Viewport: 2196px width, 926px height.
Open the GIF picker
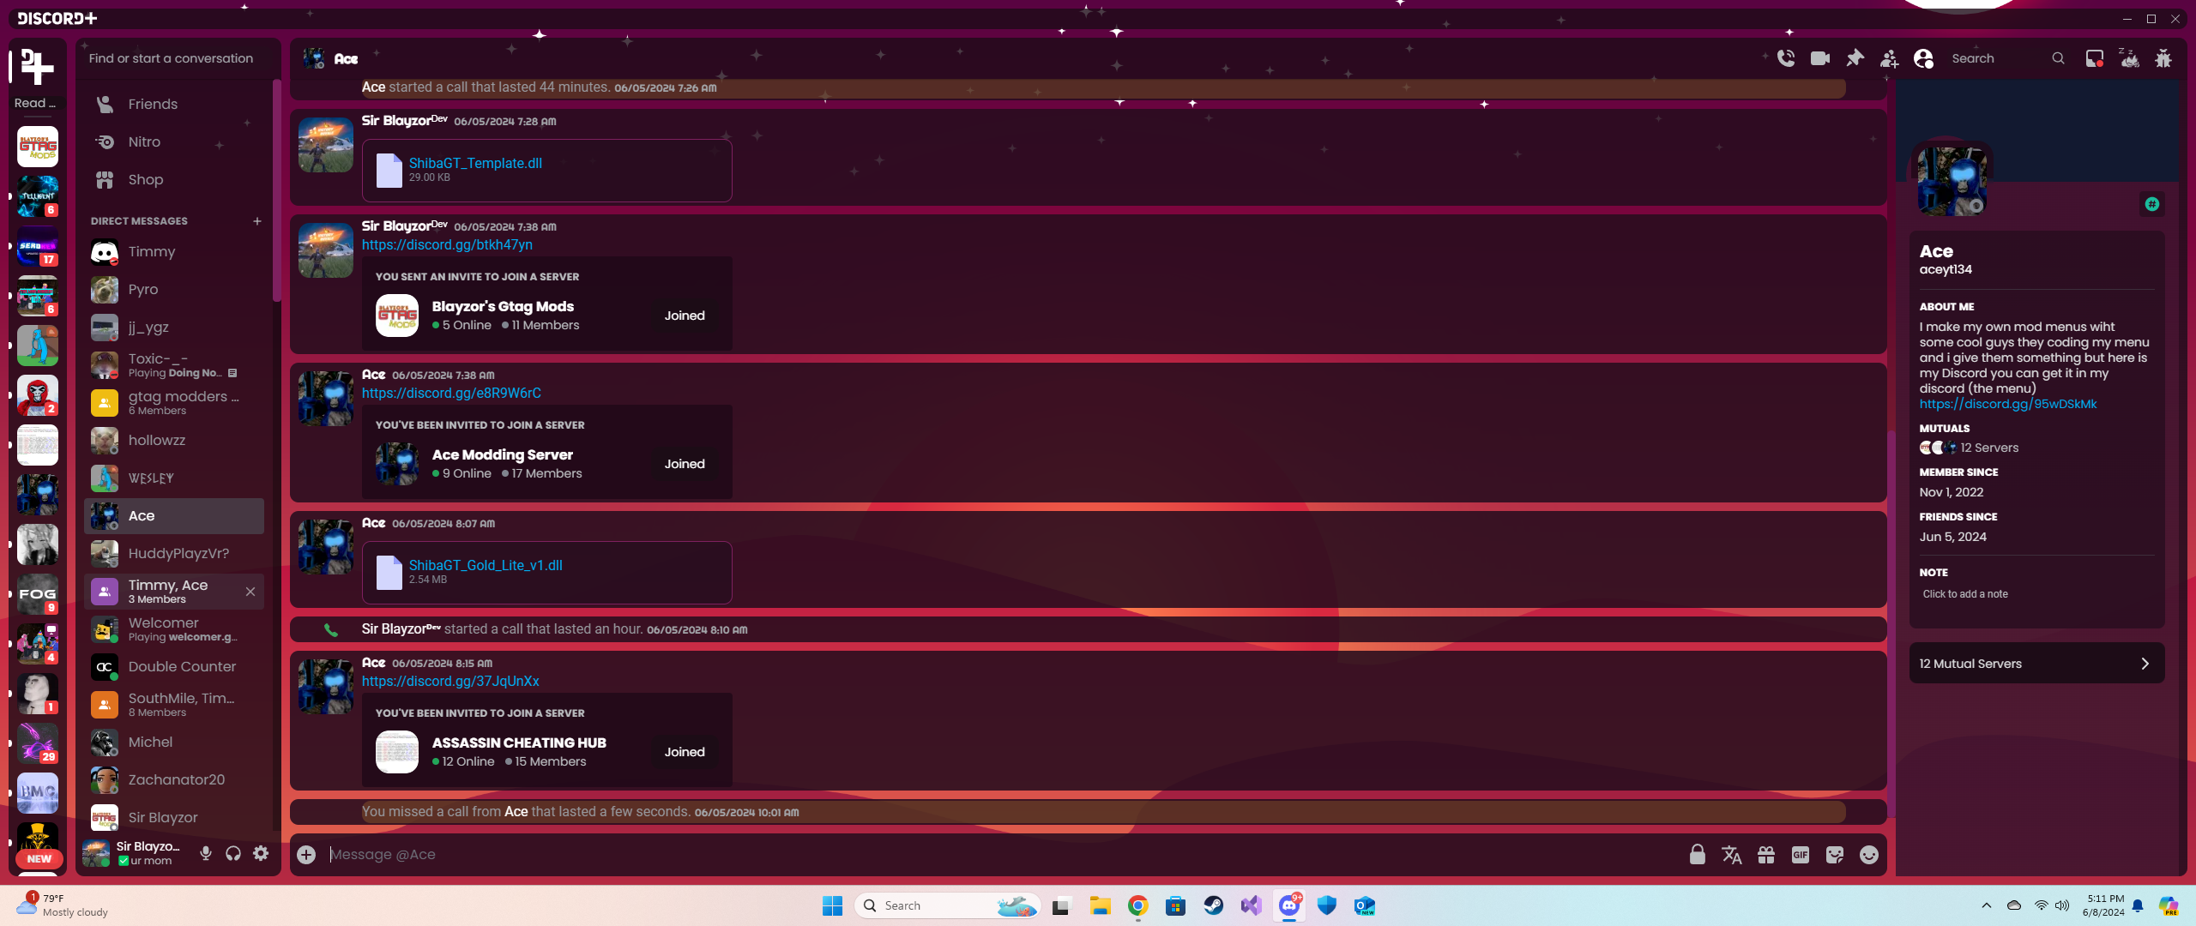coord(1800,854)
